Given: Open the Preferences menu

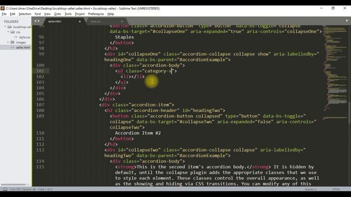Looking at the screenshot, I should coord(96,14).
